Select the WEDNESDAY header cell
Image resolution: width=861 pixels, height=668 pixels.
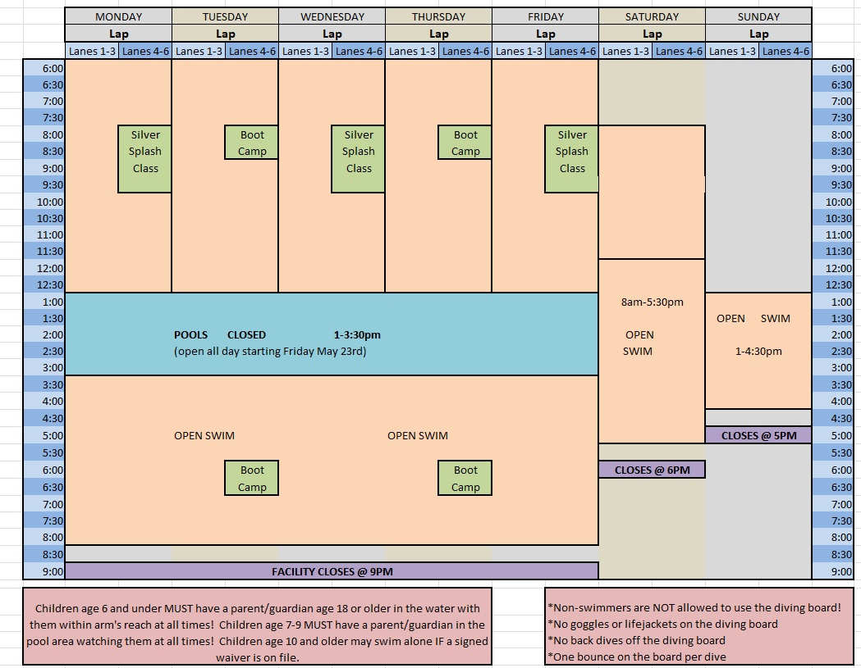332,16
